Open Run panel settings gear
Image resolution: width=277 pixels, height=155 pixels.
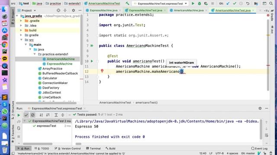[x=260, y=108]
